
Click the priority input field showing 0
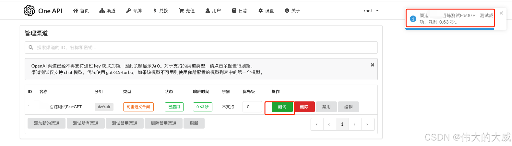[252, 107]
